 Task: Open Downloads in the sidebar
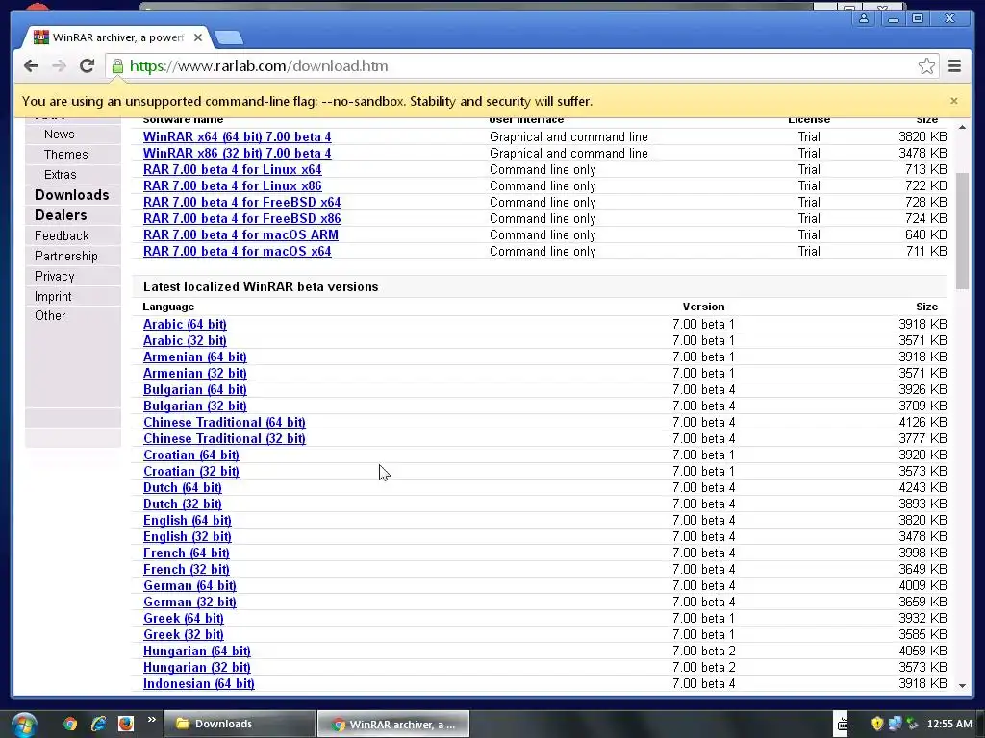click(x=71, y=195)
